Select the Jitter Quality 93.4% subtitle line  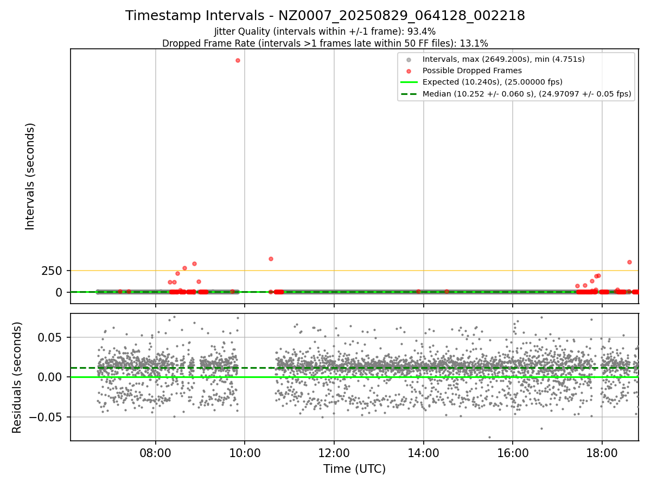325,31
